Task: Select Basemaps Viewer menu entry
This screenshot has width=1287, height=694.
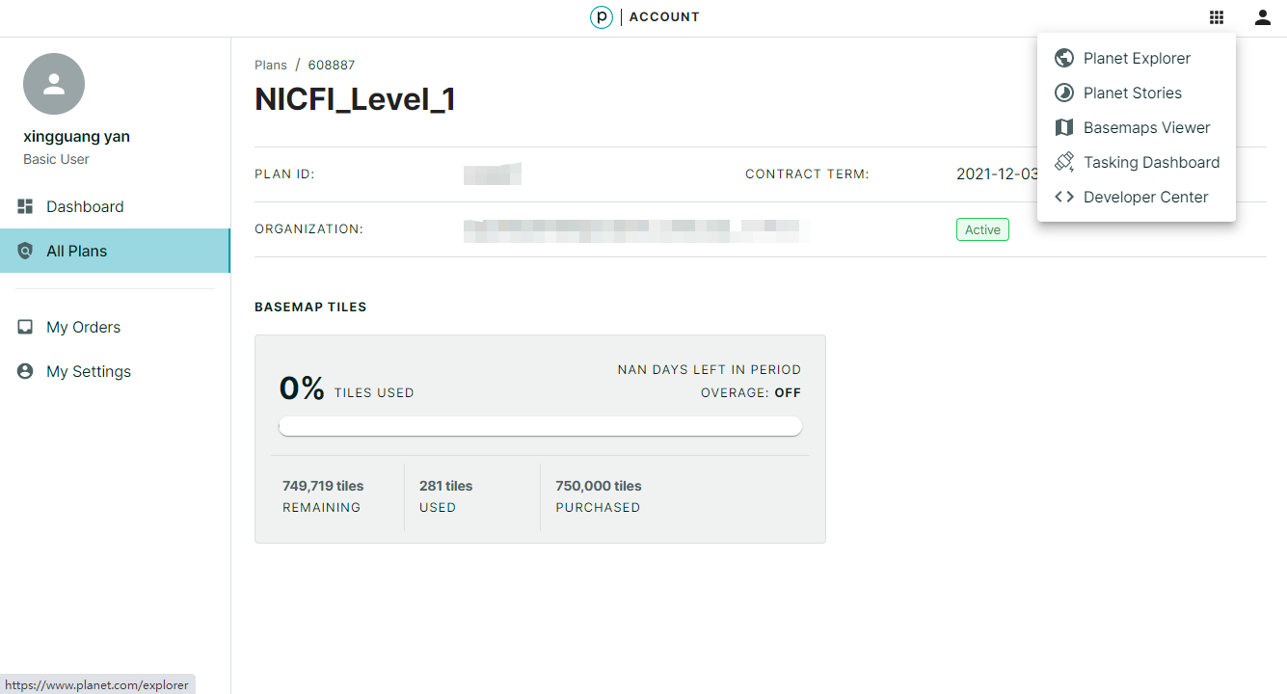Action: tap(1137, 127)
